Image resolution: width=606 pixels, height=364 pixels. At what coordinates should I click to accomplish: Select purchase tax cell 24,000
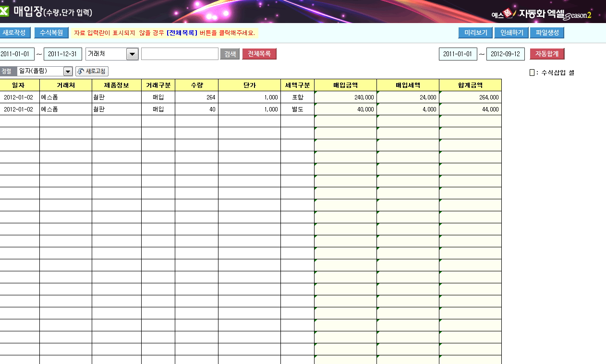(x=408, y=97)
